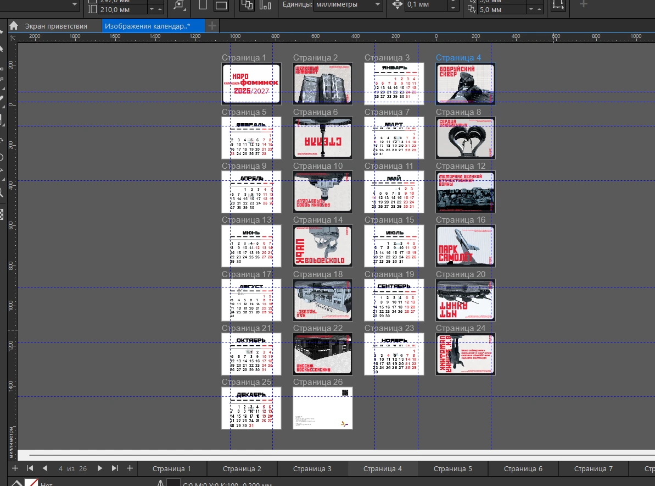Select the Страница 16 airplane park thumbnail
Screen dimensions: 655x486
pyautogui.click(x=466, y=246)
